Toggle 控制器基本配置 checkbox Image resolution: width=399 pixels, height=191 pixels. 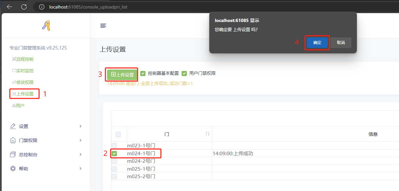[143, 73]
